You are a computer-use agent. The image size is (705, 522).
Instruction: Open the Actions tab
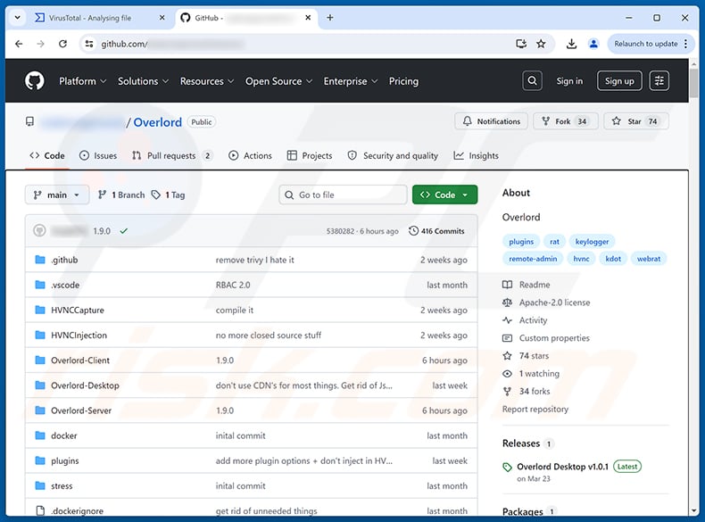250,155
